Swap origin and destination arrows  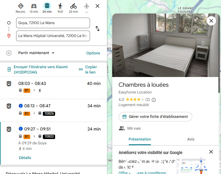tap(98, 29)
